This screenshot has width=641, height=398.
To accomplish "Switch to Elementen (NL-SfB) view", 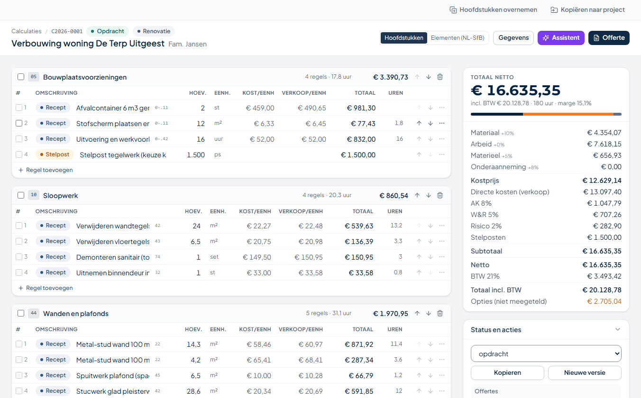I will click(x=458, y=38).
